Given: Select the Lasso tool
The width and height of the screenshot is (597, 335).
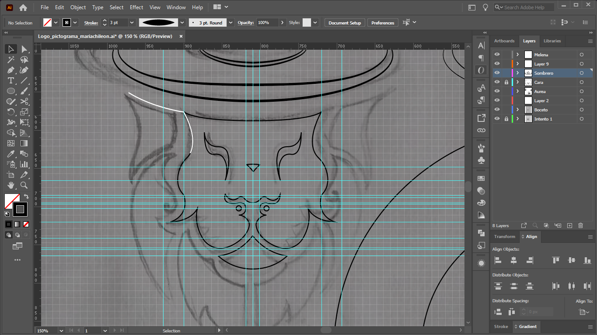Looking at the screenshot, I should tap(24, 60).
